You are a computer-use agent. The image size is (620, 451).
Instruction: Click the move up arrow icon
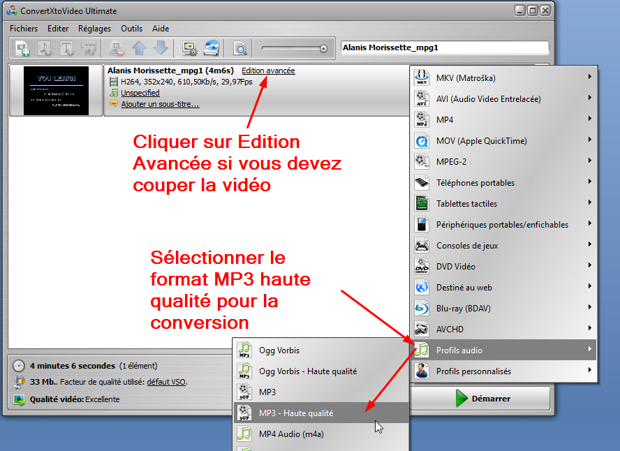(x=139, y=48)
